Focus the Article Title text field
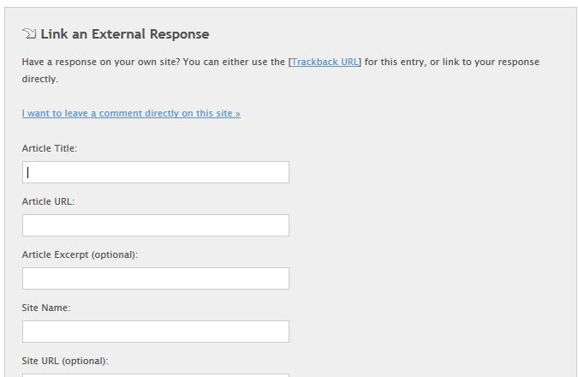 (x=156, y=172)
